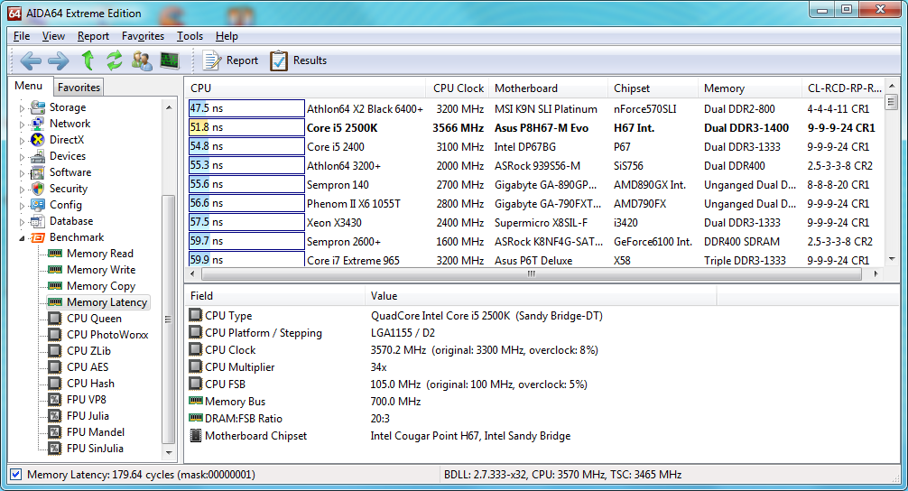Image resolution: width=908 pixels, height=491 pixels.
Task: Click the AIDA64 title bar app icon
Action: pyautogui.click(x=15, y=13)
